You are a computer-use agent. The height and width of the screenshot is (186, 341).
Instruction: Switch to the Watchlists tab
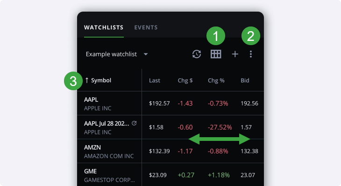104,27
